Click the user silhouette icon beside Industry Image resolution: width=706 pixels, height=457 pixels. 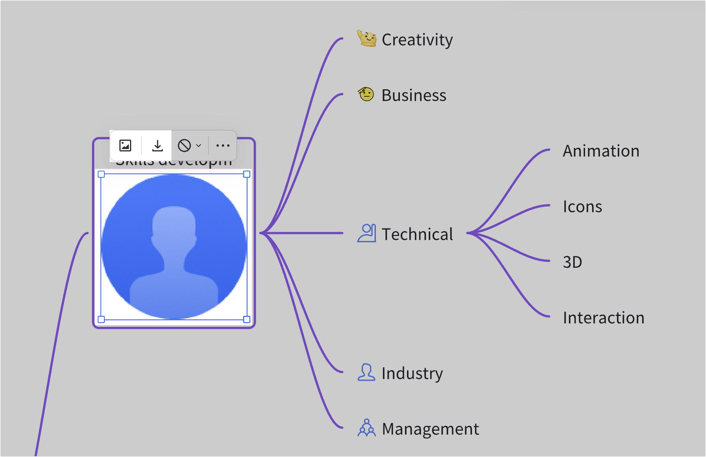pos(366,372)
